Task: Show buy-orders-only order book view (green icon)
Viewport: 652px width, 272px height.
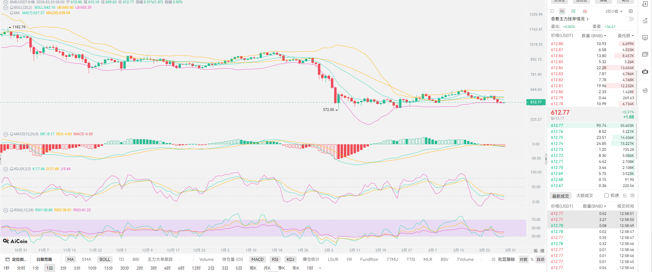Action: point(574,11)
